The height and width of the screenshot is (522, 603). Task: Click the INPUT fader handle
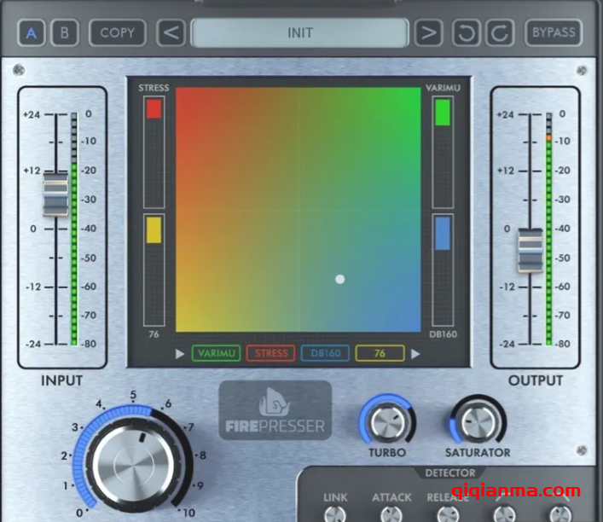[56, 194]
